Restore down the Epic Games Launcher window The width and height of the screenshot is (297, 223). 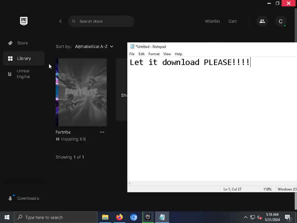pyautogui.click(x=278, y=3)
